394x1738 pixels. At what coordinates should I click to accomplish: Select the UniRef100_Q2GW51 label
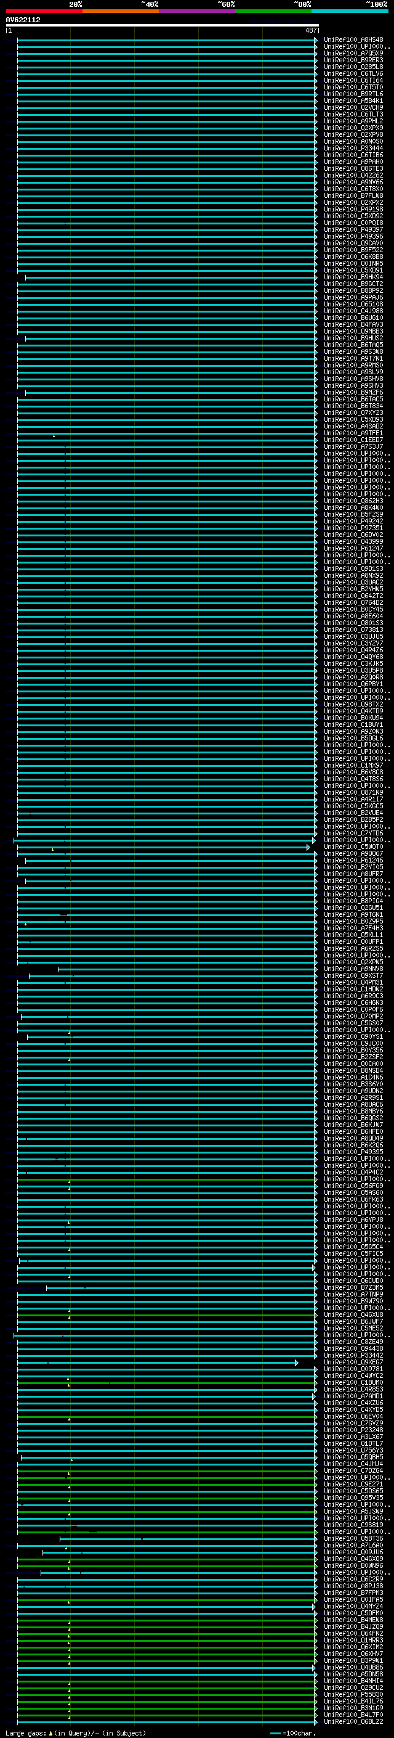pyautogui.click(x=353, y=908)
